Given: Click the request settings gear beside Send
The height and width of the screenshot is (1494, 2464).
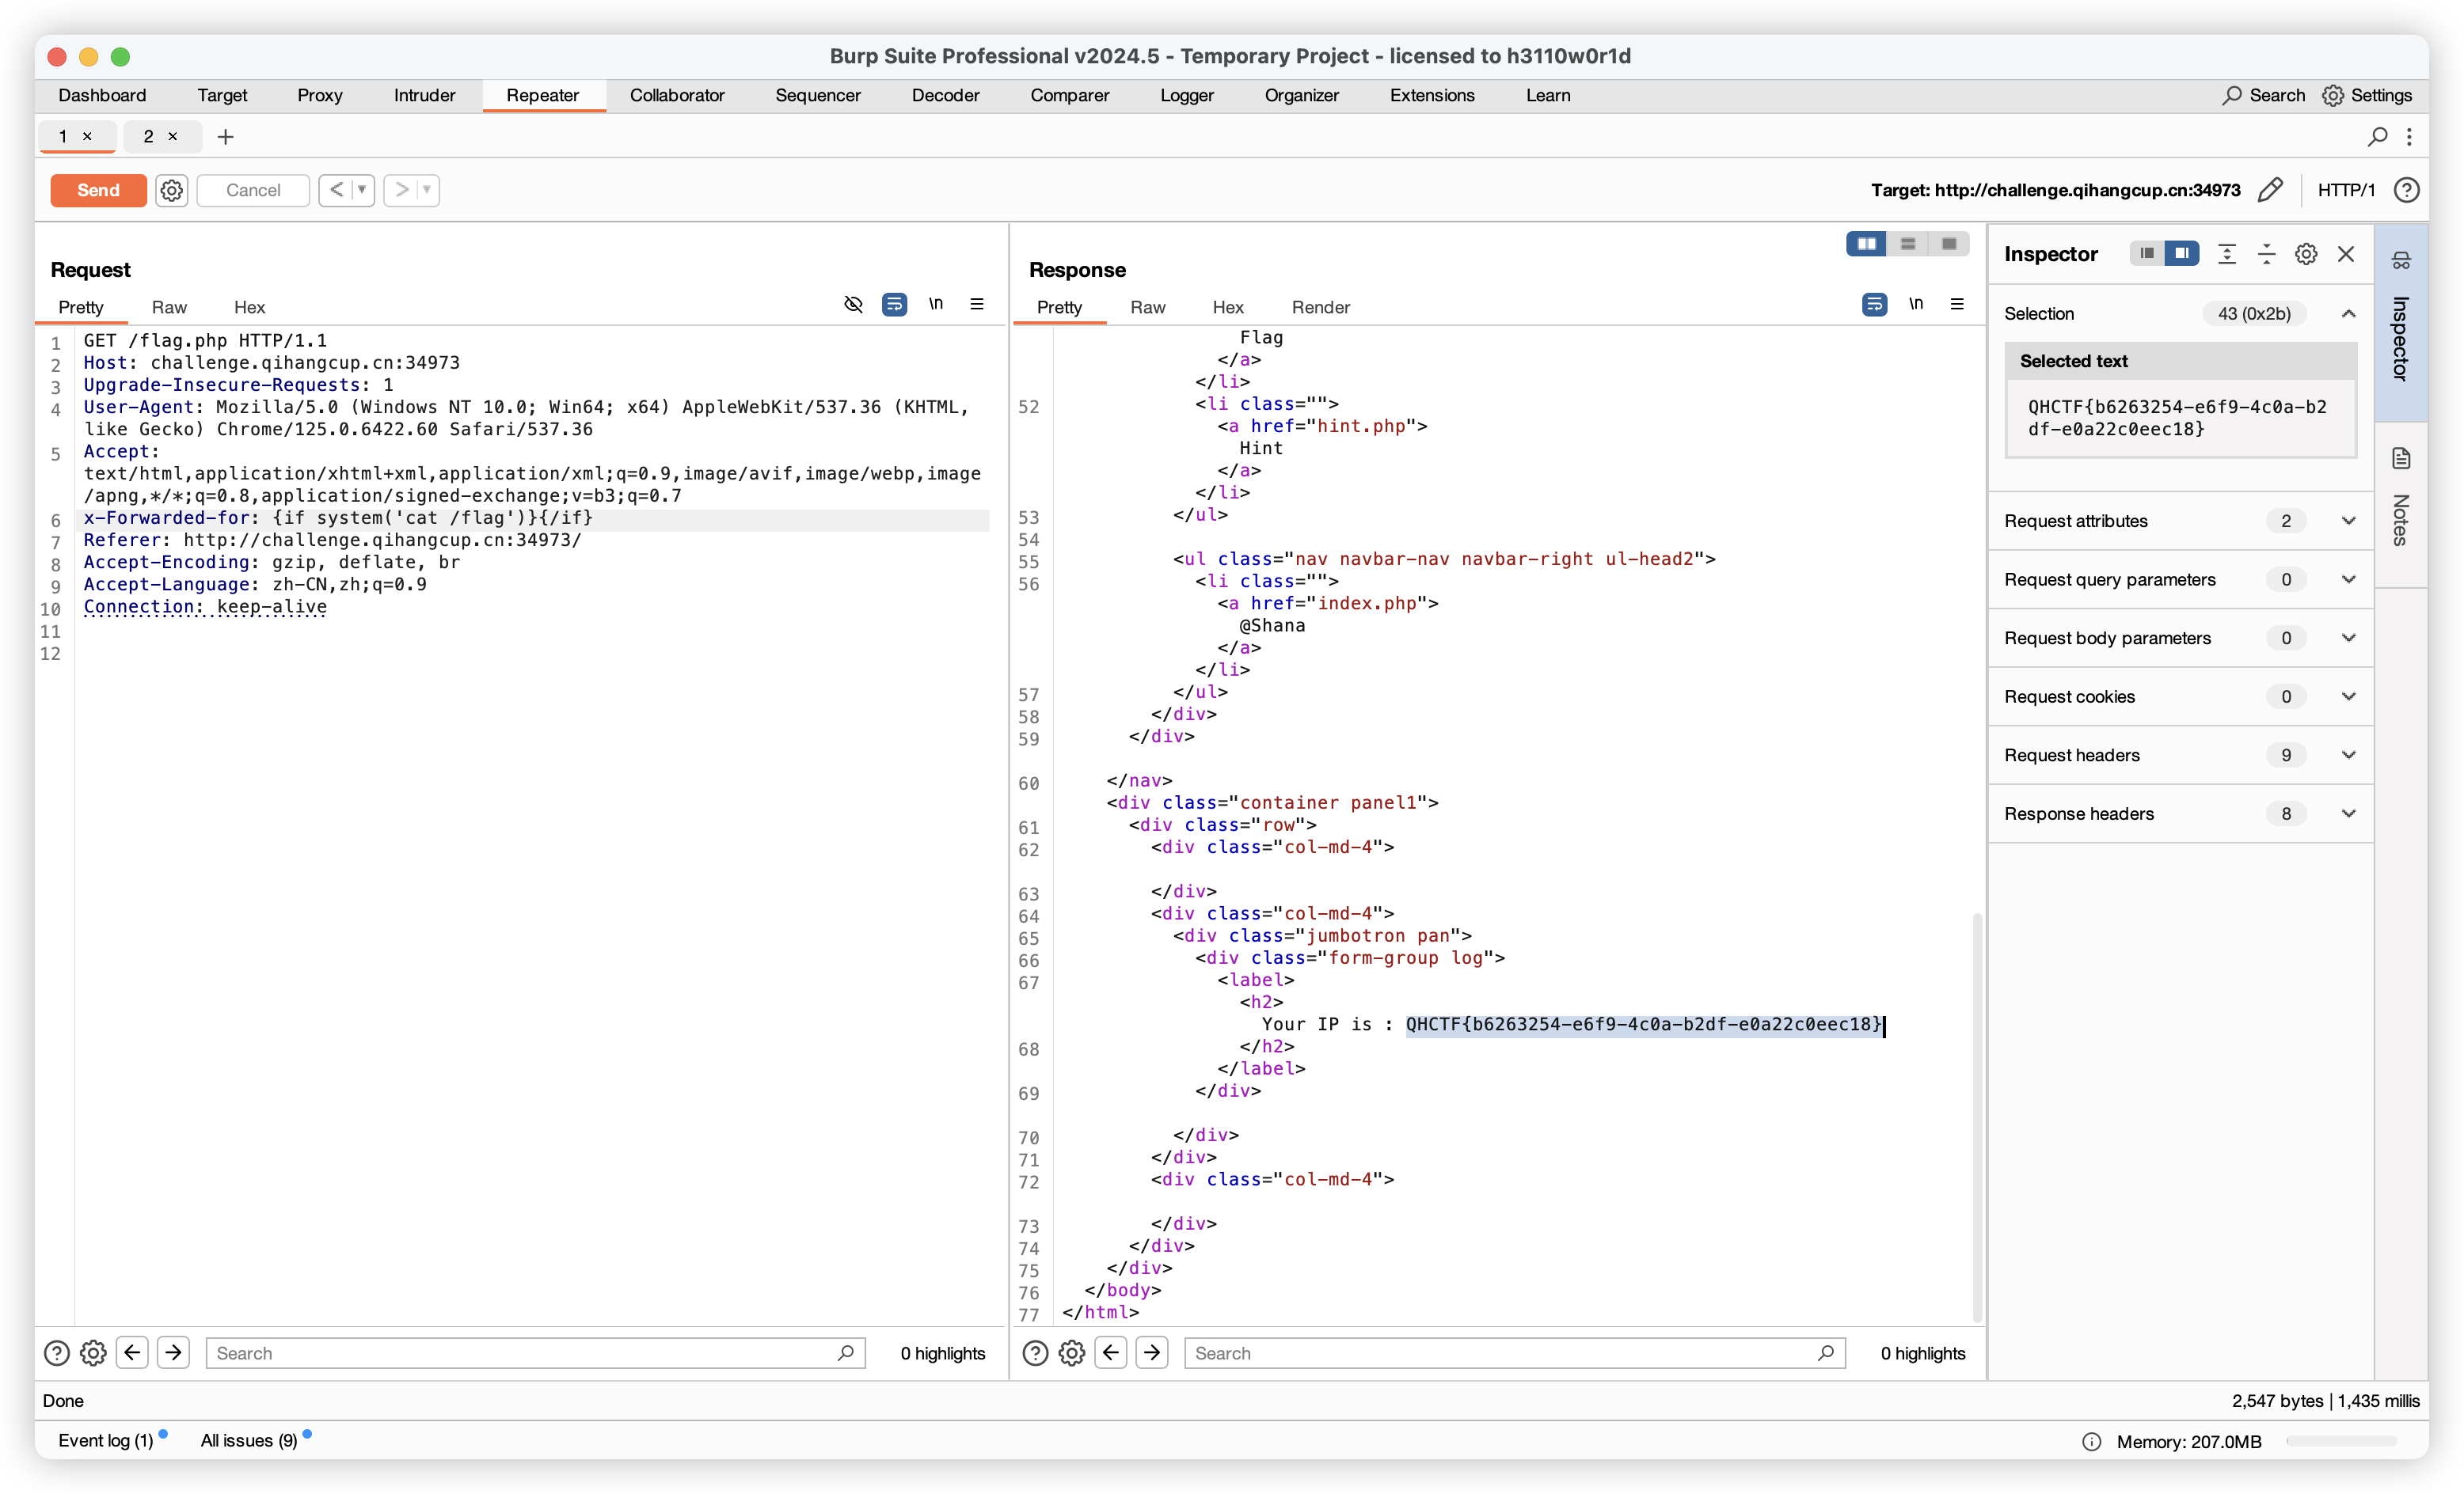Looking at the screenshot, I should click(172, 190).
